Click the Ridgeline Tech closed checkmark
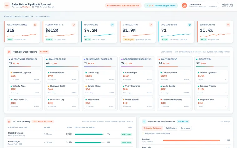 pos(226,106)
